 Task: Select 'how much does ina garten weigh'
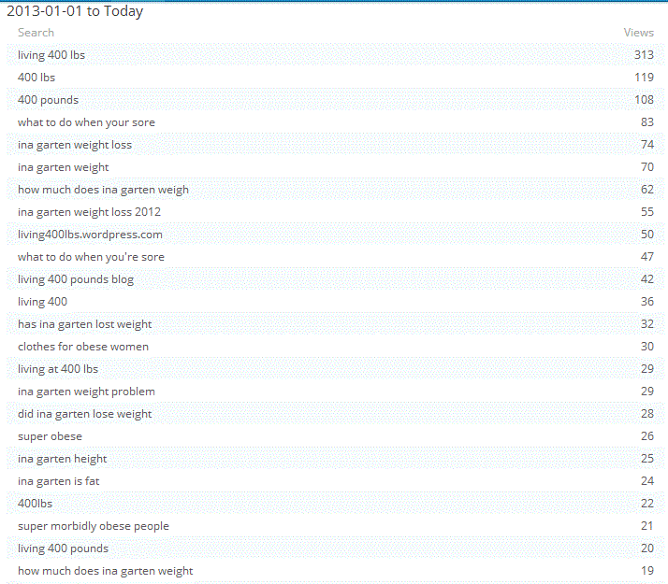tap(103, 190)
